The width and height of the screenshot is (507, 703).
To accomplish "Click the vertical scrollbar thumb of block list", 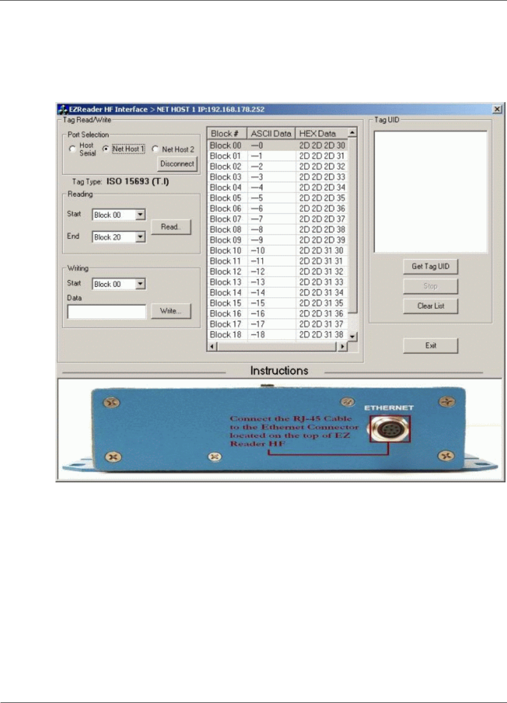I will click(353, 225).
